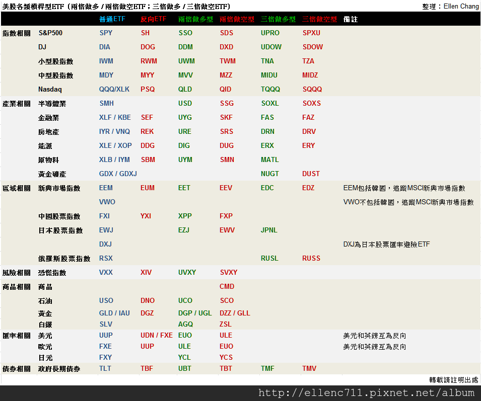Click the SPY ticker cell
The height and width of the screenshot is (401, 481).
click(106, 33)
